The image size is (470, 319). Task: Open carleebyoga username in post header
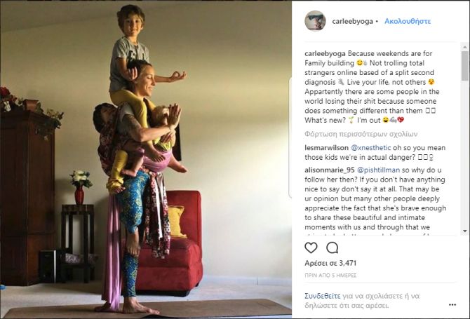tap(352, 21)
